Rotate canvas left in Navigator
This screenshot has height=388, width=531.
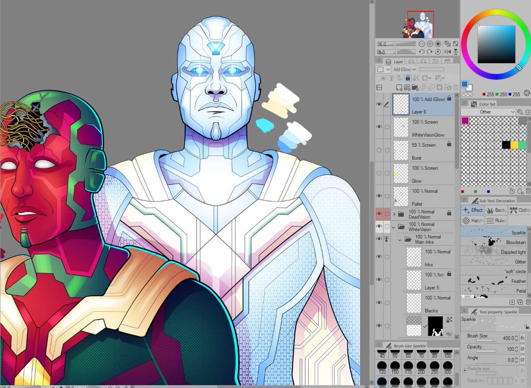click(422, 52)
